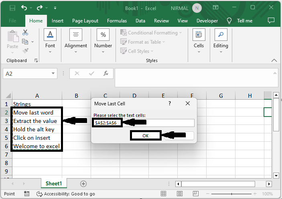Screen dimensions: 282x199
Task: Open the Comments pane icon
Action: pyautogui.click(x=271, y=21)
